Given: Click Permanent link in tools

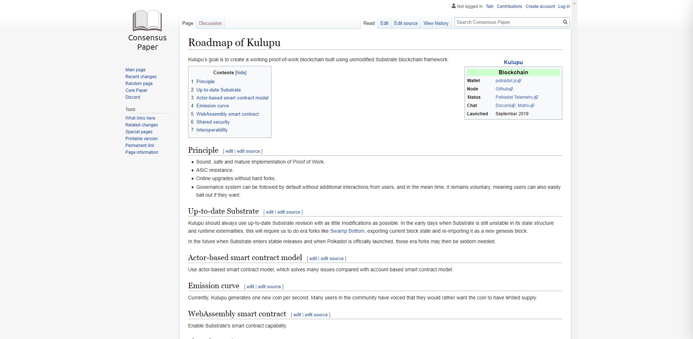Looking at the screenshot, I should 140,146.
